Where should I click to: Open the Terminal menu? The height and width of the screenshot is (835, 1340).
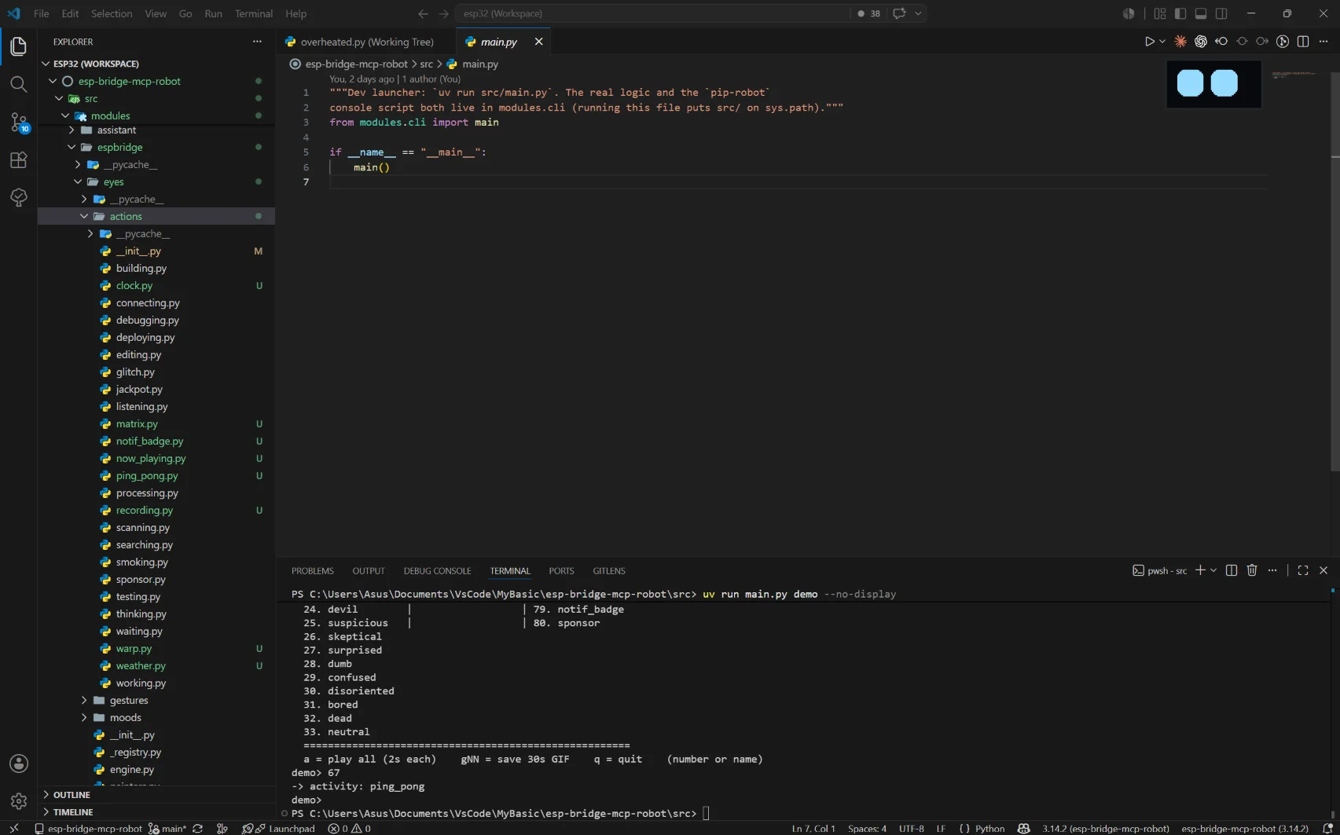[x=254, y=13]
